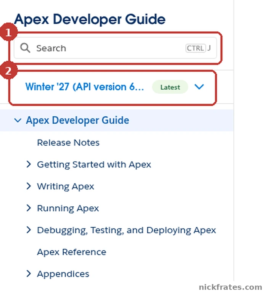
Task: Expand the Appendices section chevron
Action: point(29,274)
